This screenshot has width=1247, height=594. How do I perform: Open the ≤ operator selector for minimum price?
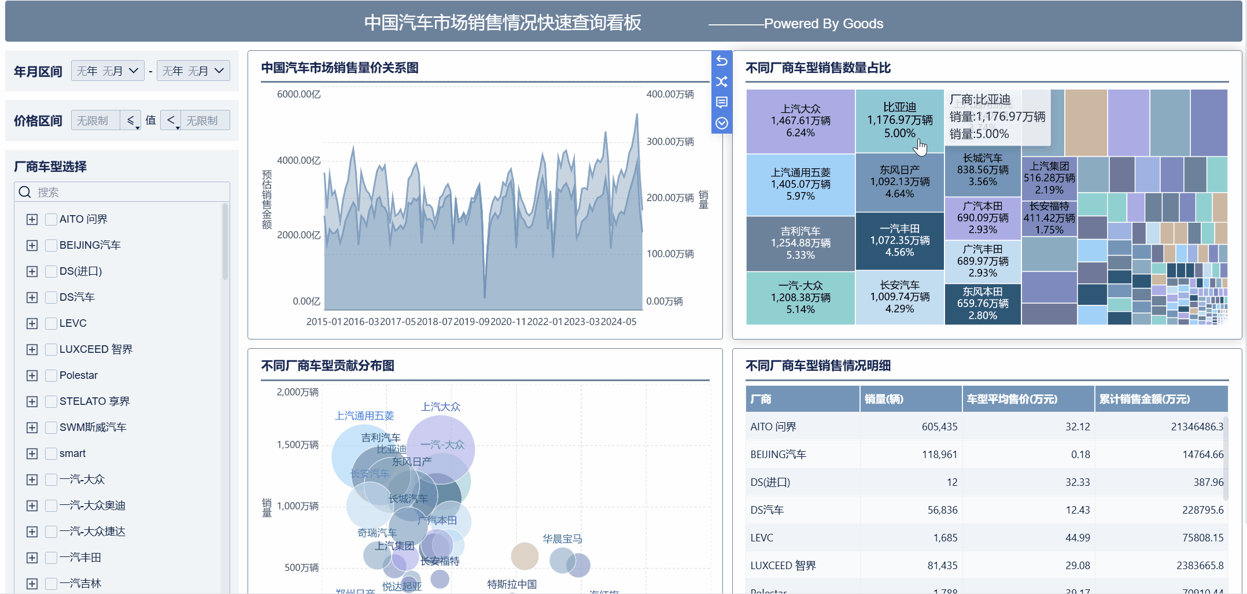click(x=131, y=120)
